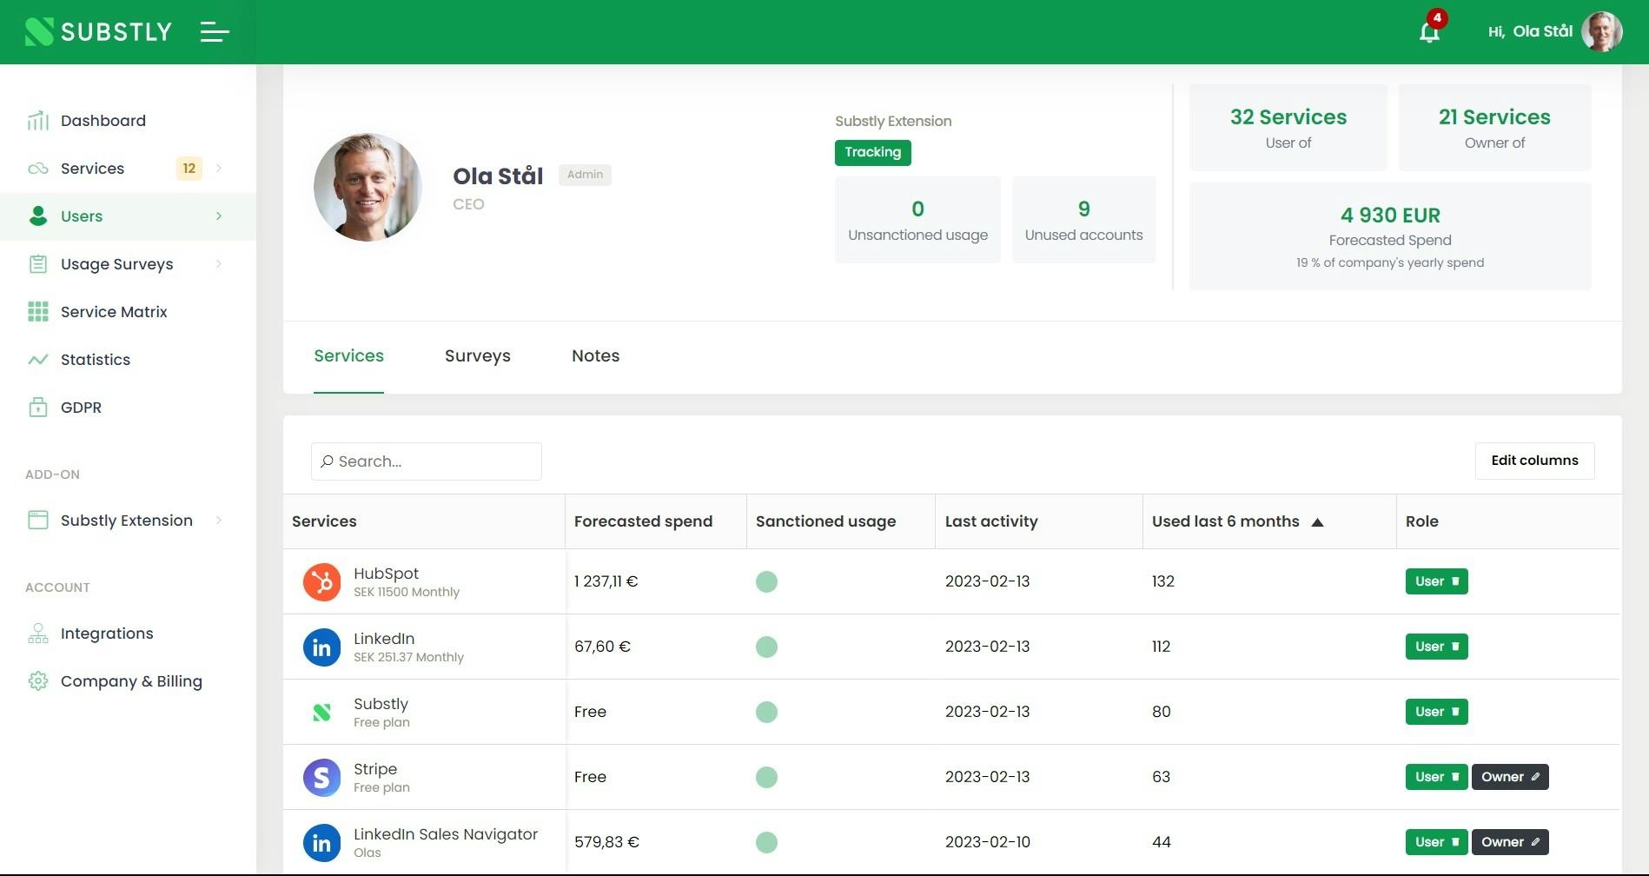Click LinkedIn sanctioned usage green dot
Viewport: 1649px width, 876px height.
[766, 647]
